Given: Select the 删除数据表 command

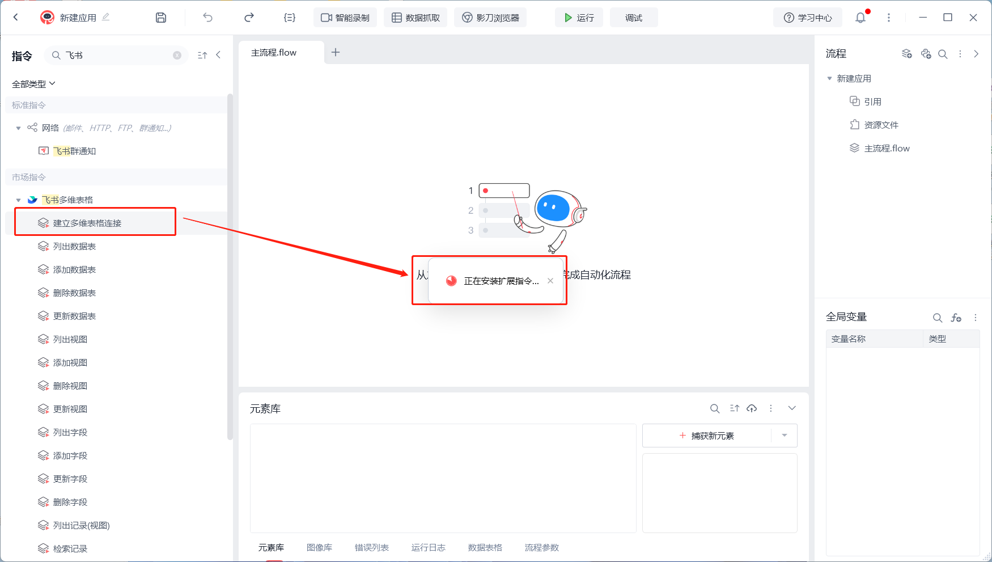Looking at the screenshot, I should [74, 293].
